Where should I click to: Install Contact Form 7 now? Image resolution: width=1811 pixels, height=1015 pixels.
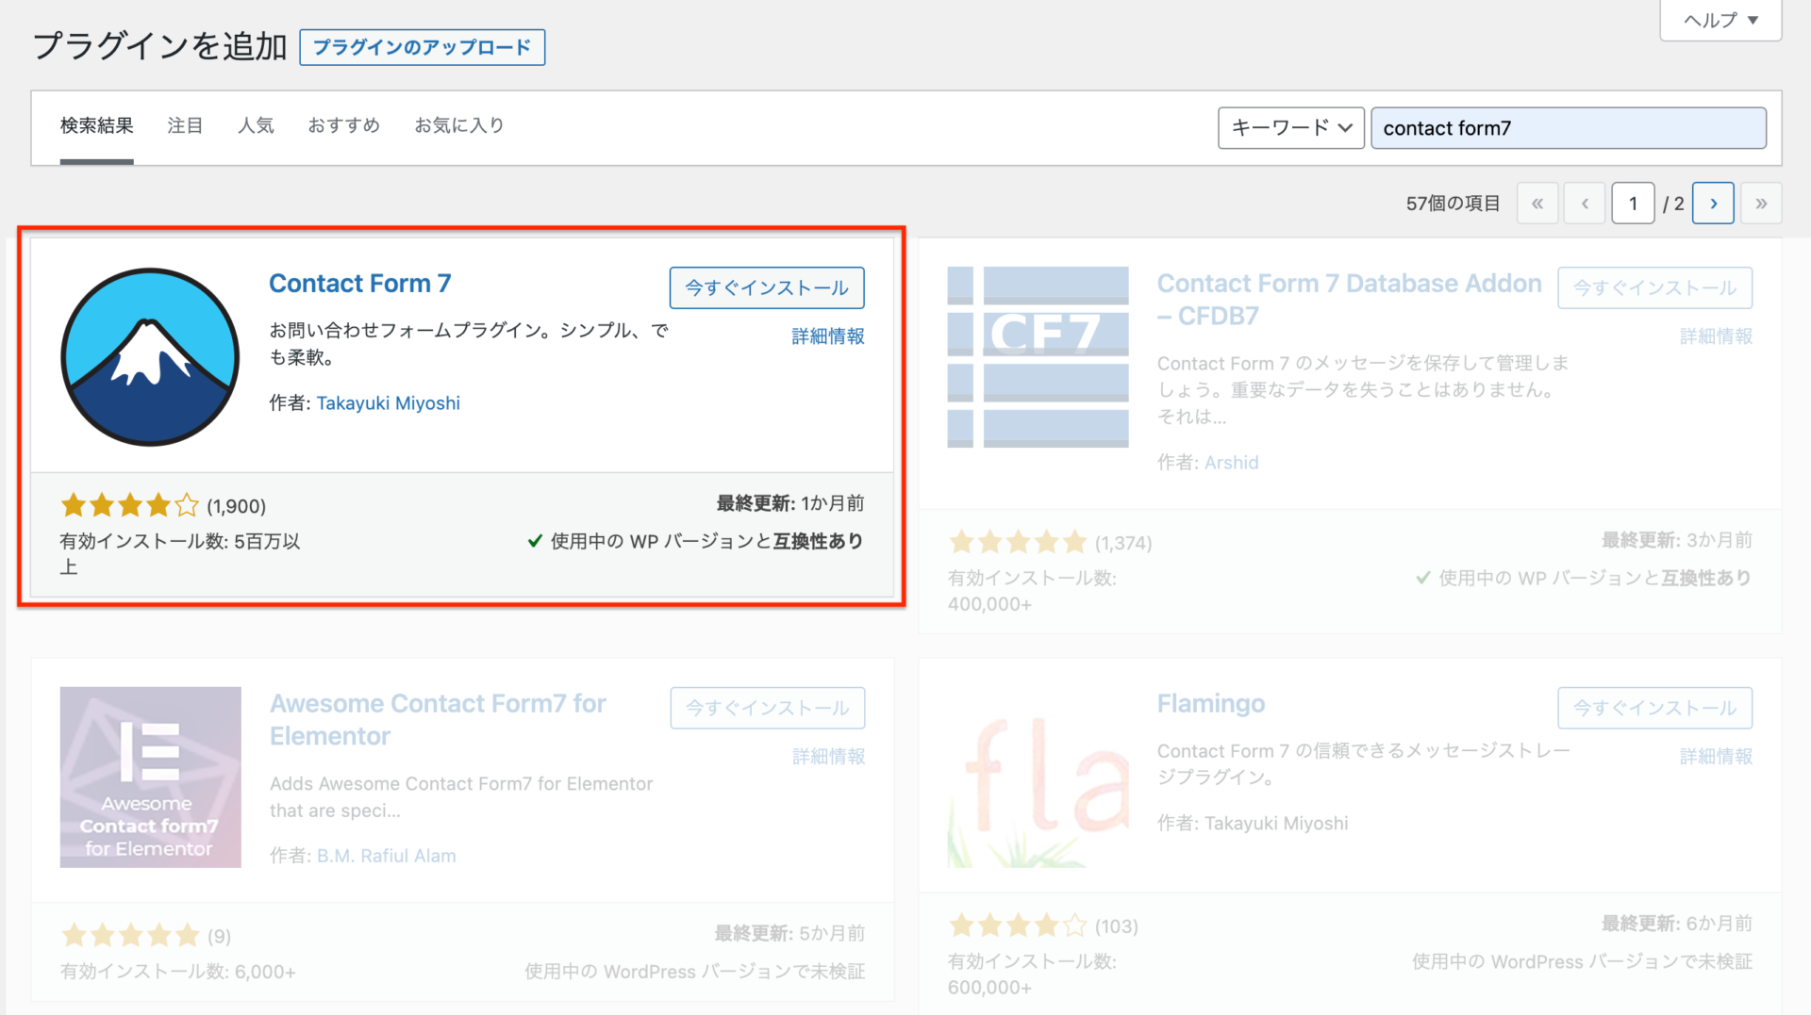[x=767, y=287]
